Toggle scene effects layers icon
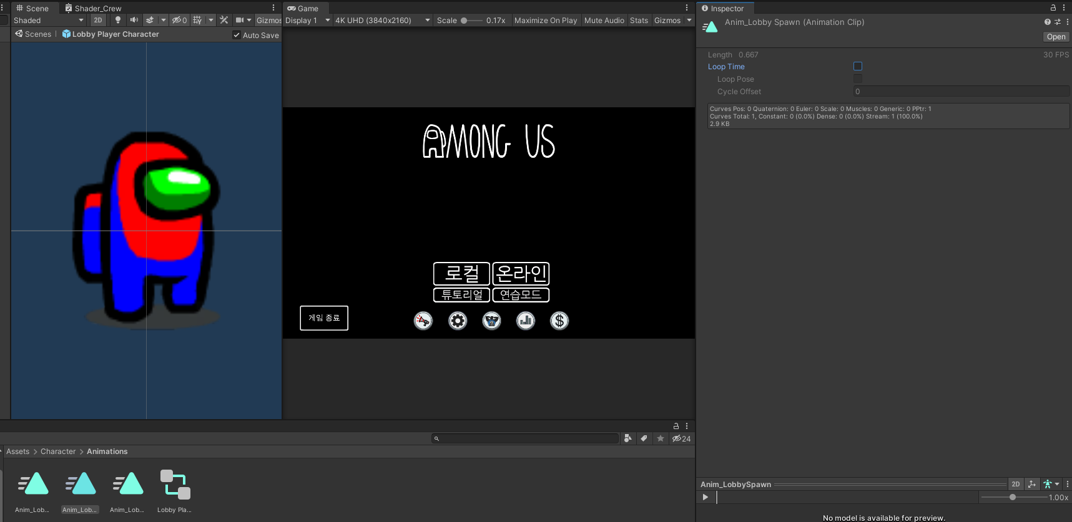The width and height of the screenshot is (1072, 522). click(150, 20)
